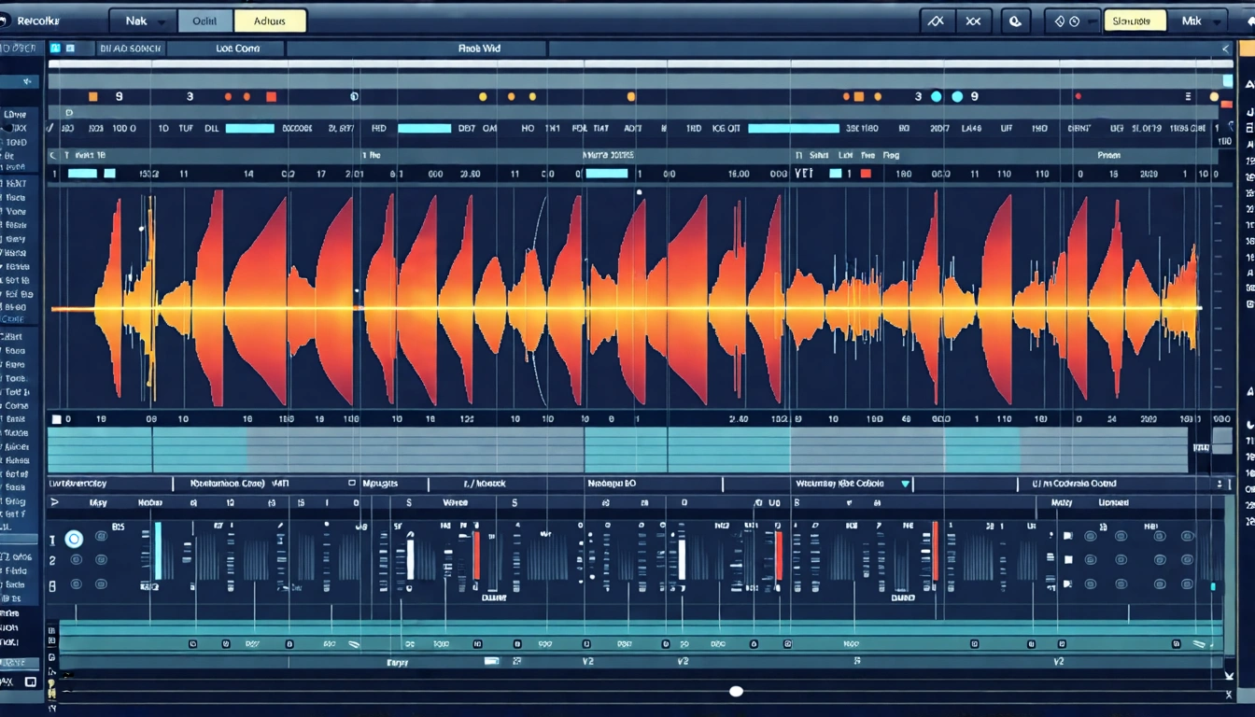Screen dimensions: 1255x717
Task: Click the small ring icon in marker row
Action: [354, 96]
